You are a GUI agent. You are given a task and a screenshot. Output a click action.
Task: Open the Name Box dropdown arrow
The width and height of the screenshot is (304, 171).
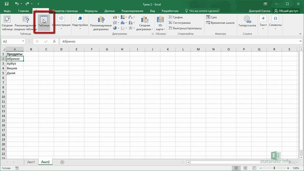(x=23, y=41)
